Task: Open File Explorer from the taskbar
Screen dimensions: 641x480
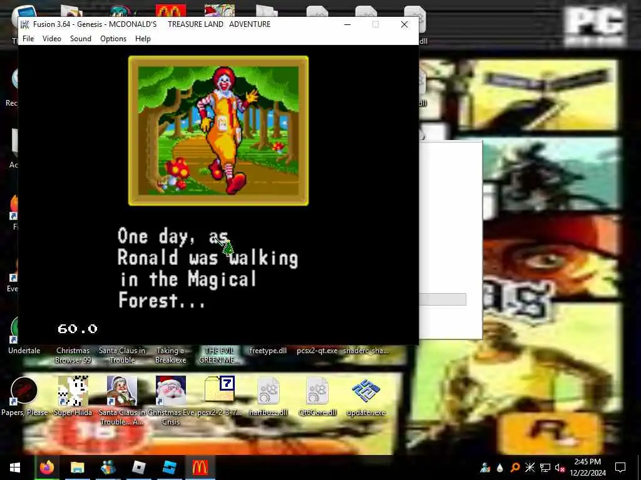Action: tap(77, 467)
